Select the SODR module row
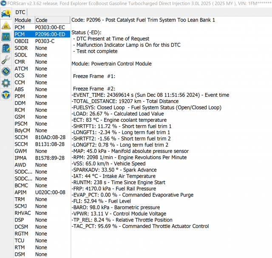This screenshot has height=258, width=272. [42, 48]
